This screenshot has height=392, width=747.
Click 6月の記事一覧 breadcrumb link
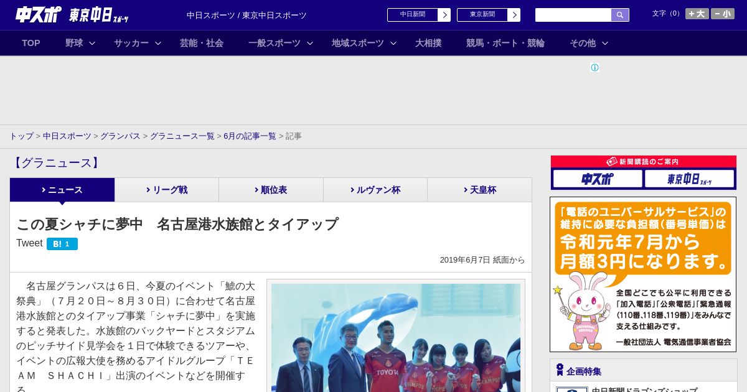coord(250,136)
